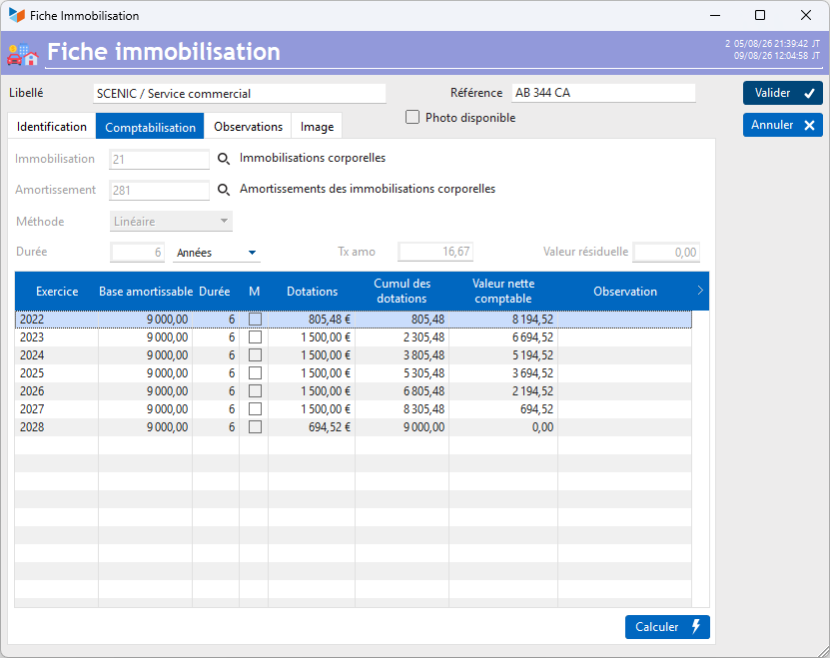The height and width of the screenshot is (658, 830).
Task: Open the Années duration unit dropdown
Action: click(x=217, y=253)
